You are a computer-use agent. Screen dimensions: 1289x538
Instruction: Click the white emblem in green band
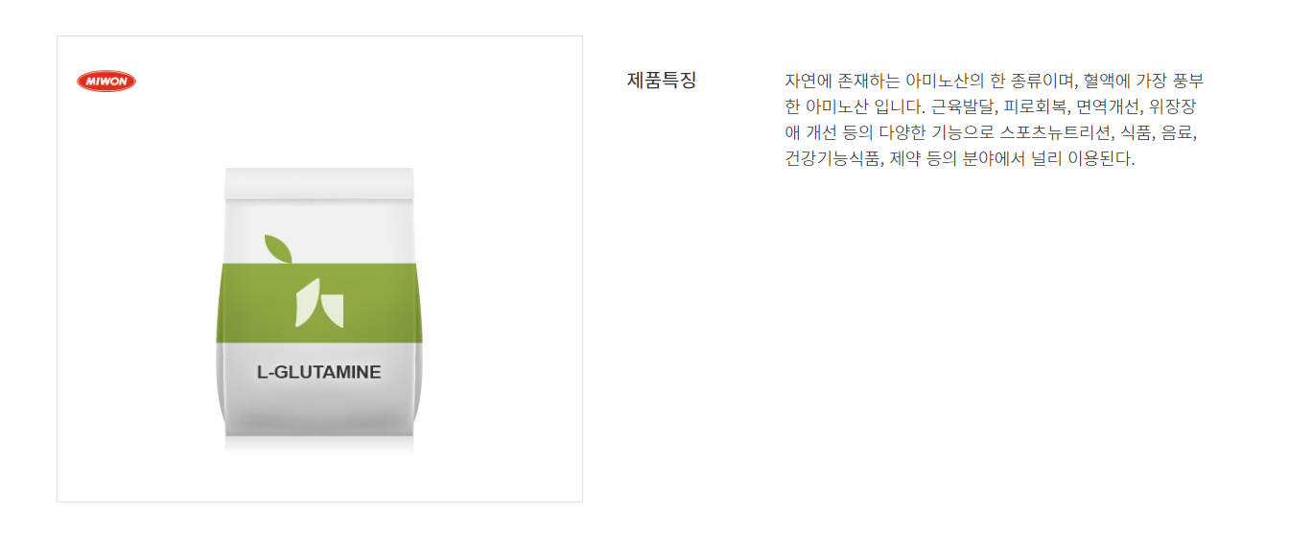pyautogui.click(x=318, y=303)
